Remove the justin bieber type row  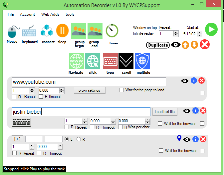pos(203,111)
